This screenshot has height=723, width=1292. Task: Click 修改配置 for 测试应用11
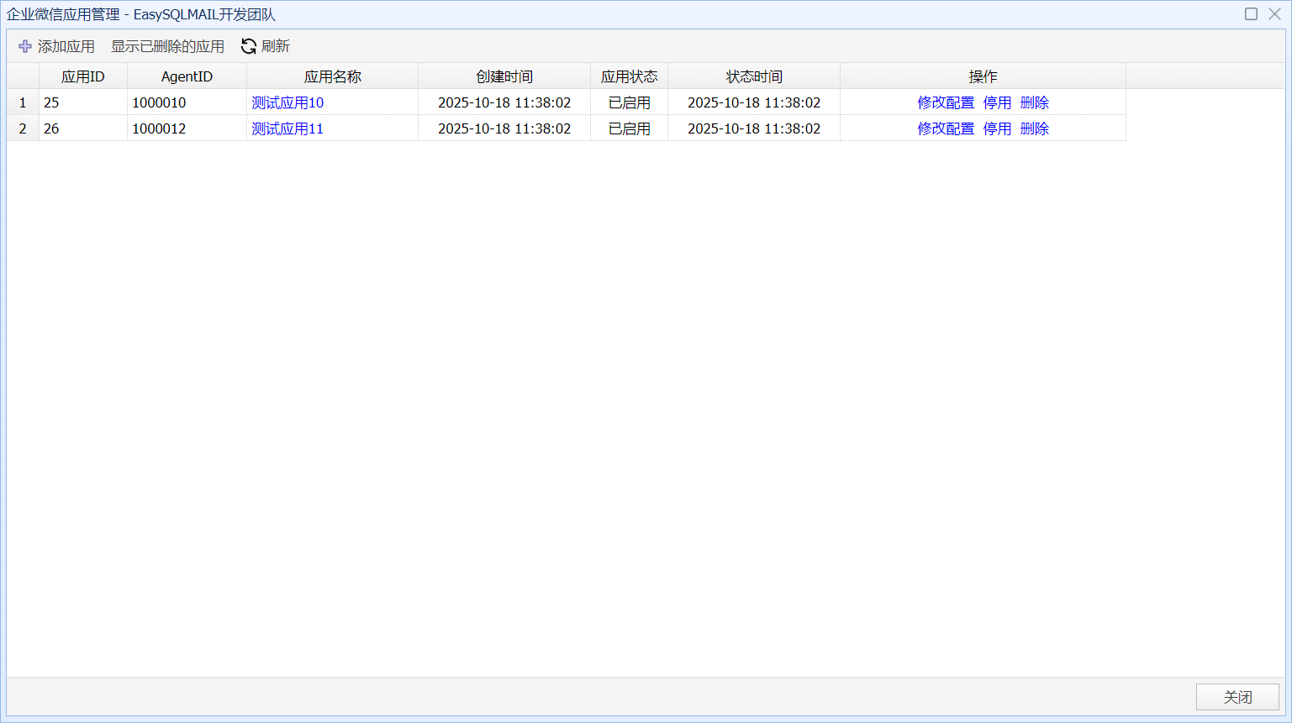946,128
